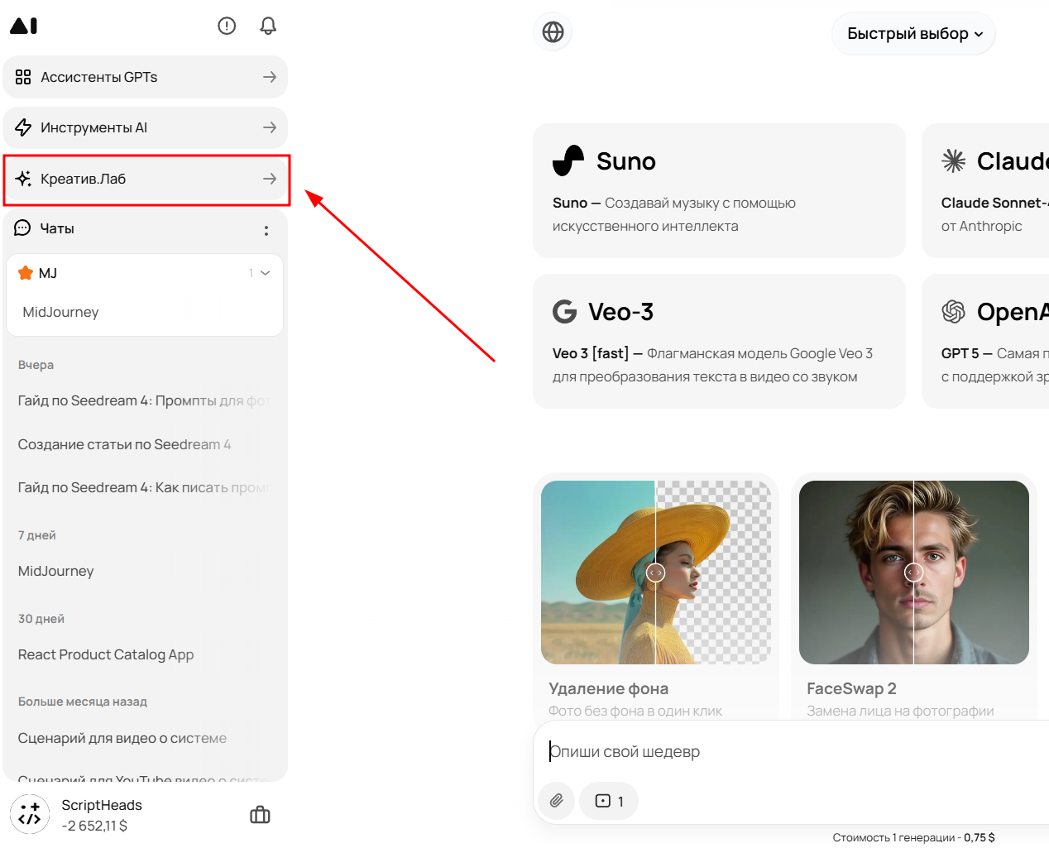Screen dimensions: 1049x848
Task: Click the briefcase icon near balance
Action: coord(260,815)
